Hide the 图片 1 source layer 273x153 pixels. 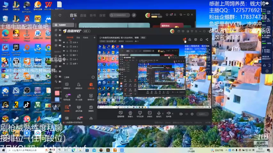coord(64,55)
